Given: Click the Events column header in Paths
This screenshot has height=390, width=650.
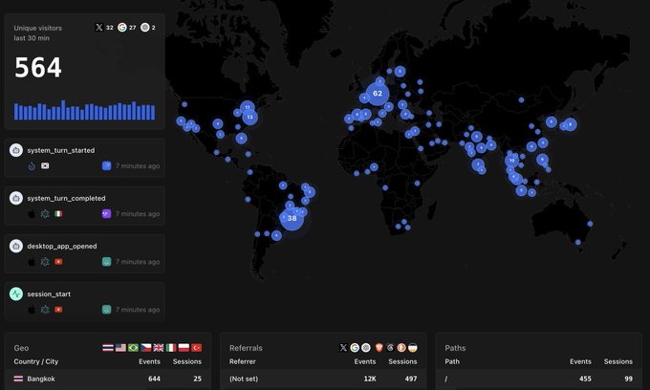Looking at the screenshot, I should (580, 361).
